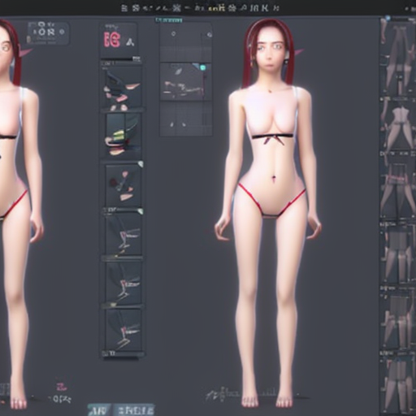The height and width of the screenshot is (416, 416).
Task: Select the fourth thumbnail with the leg pose
Action: (x=123, y=235)
